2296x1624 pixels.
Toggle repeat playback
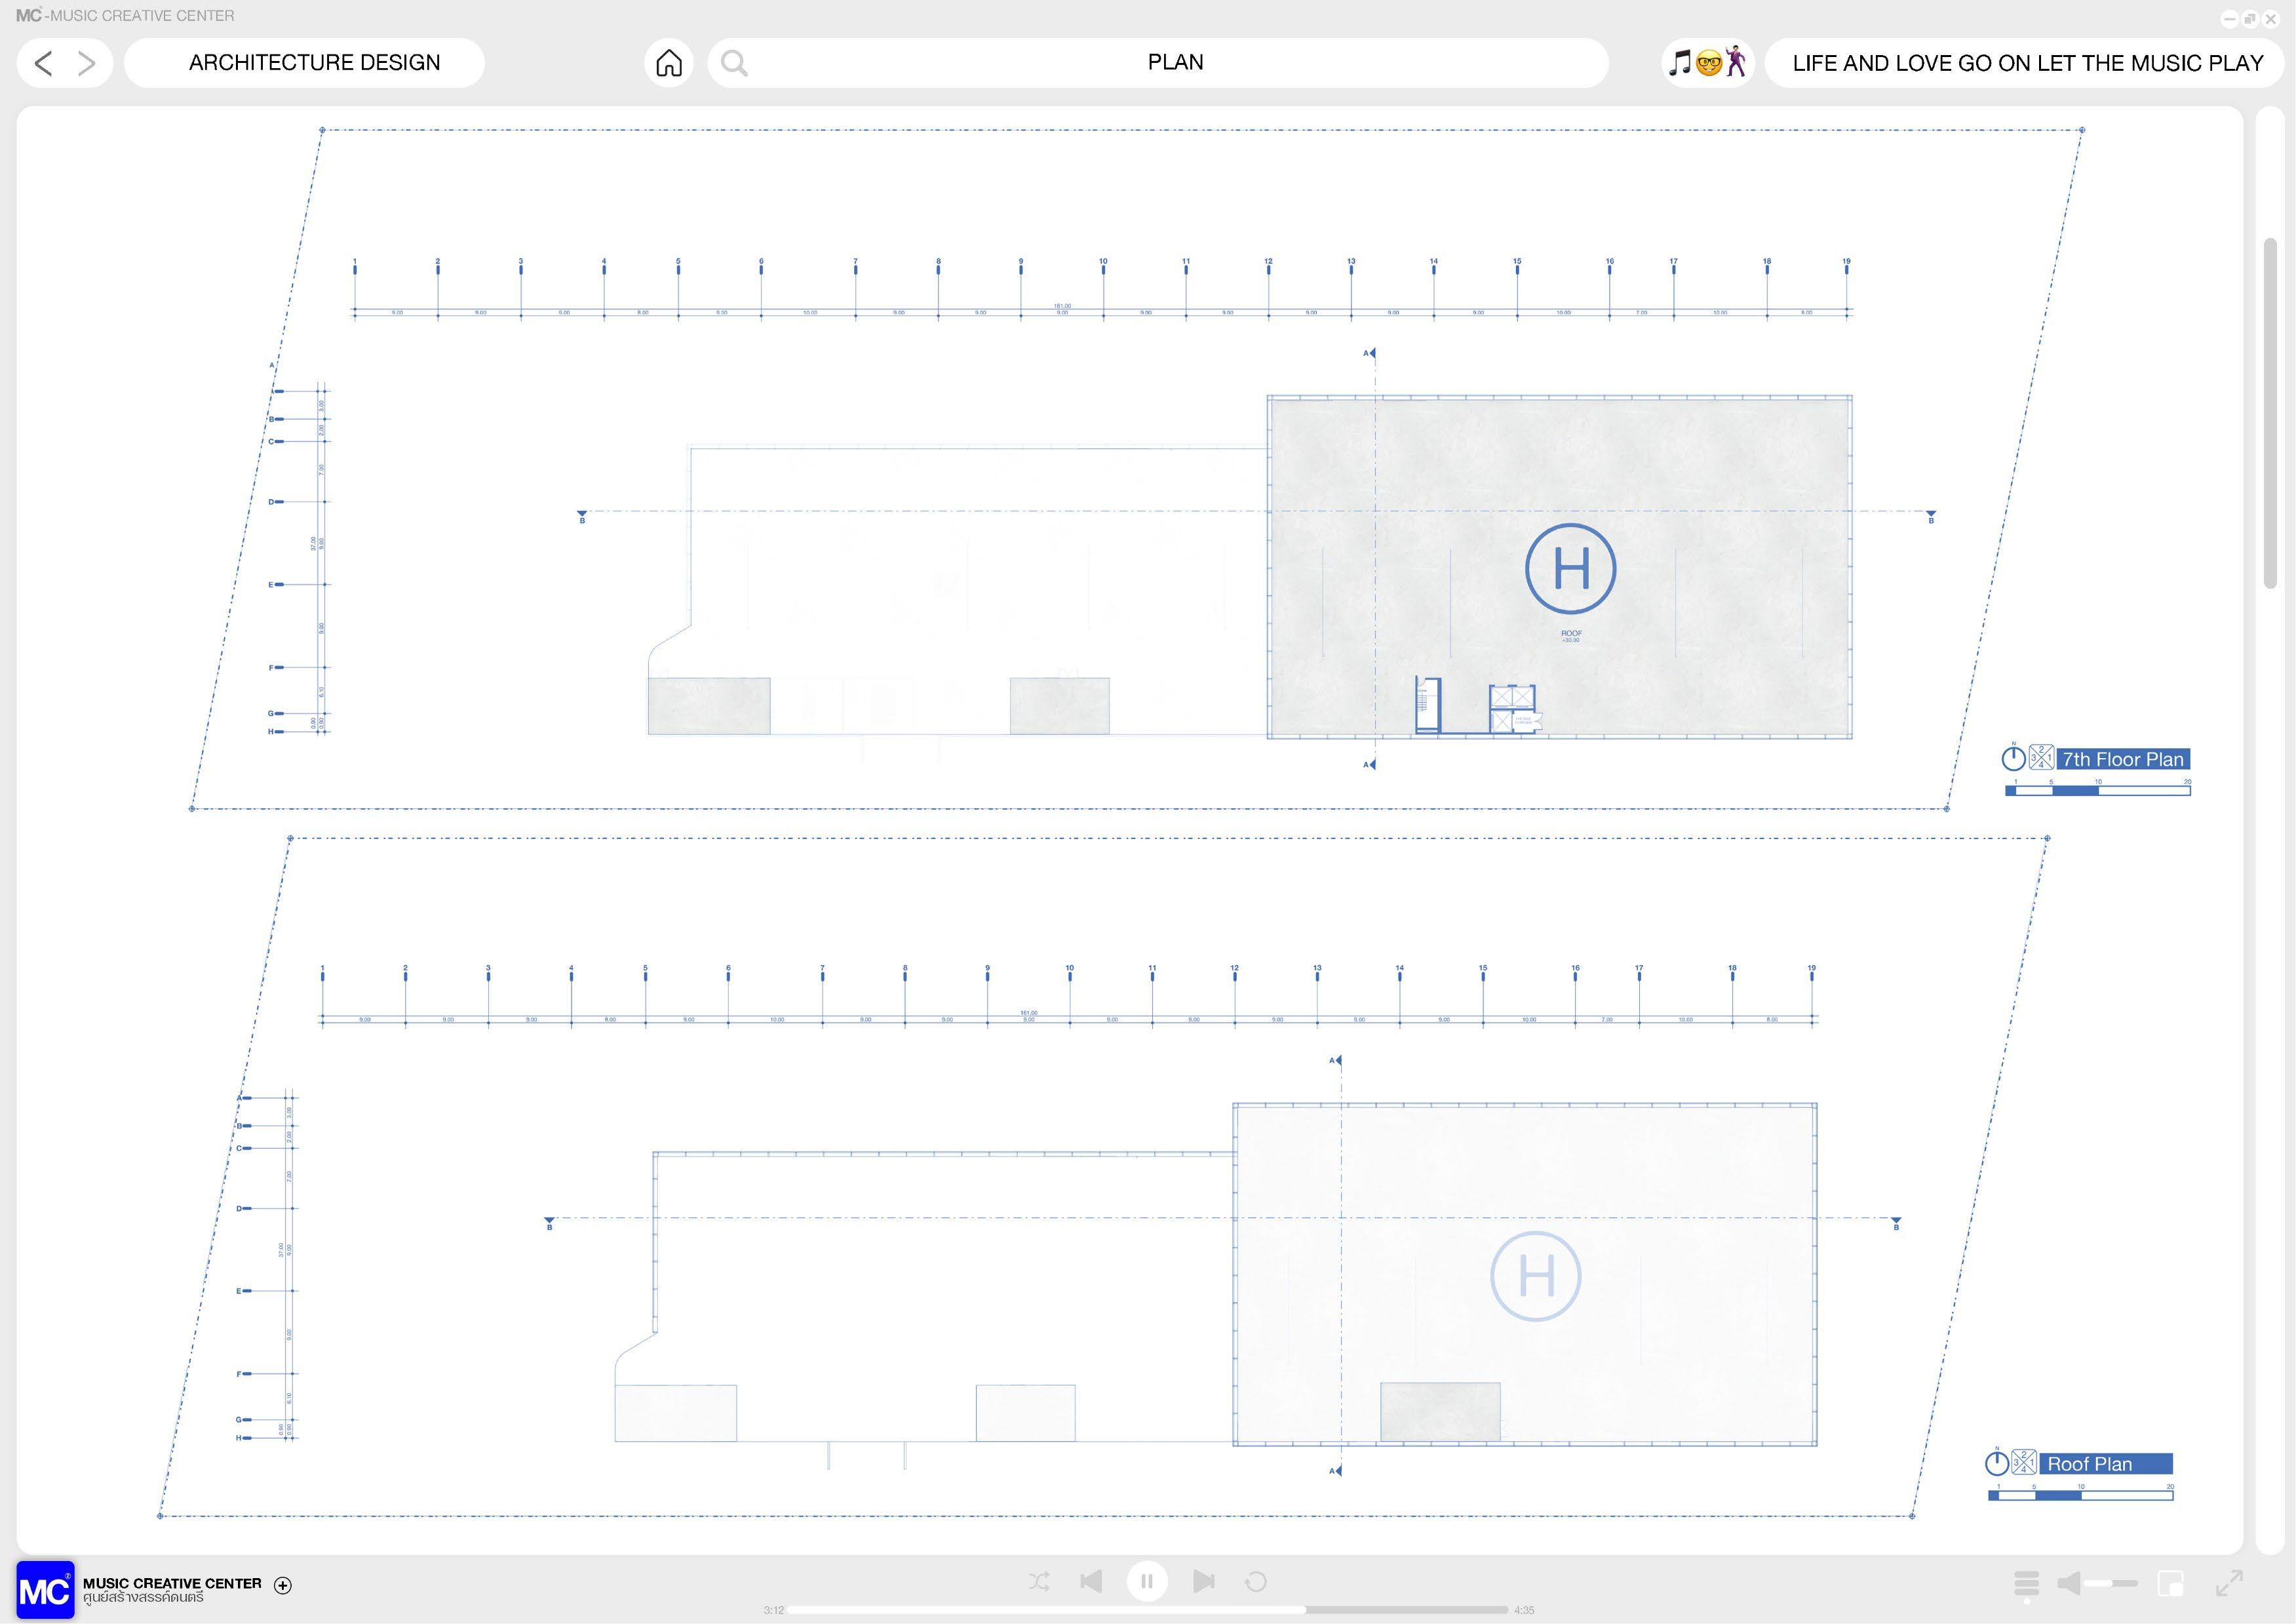pyautogui.click(x=1256, y=1581)
